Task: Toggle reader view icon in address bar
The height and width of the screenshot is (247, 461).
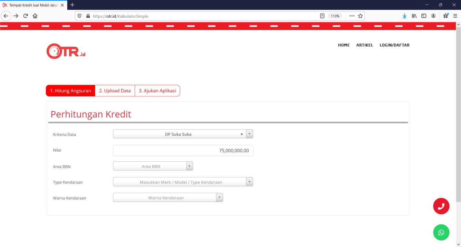Action: 322,16
